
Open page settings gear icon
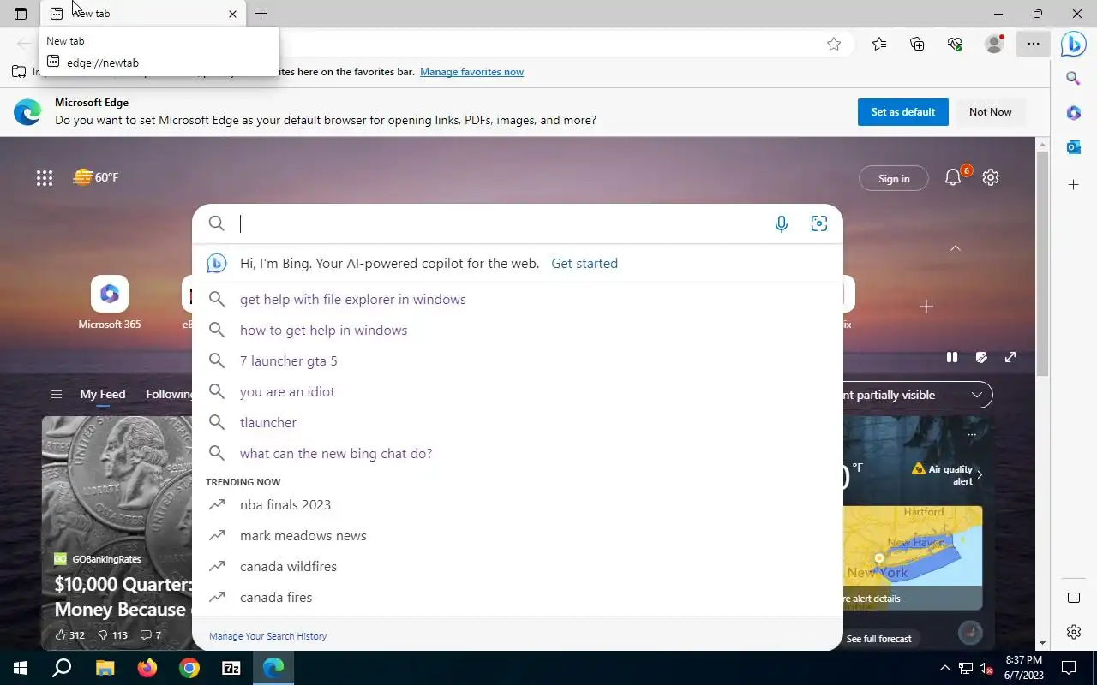[x=991, y=177]
